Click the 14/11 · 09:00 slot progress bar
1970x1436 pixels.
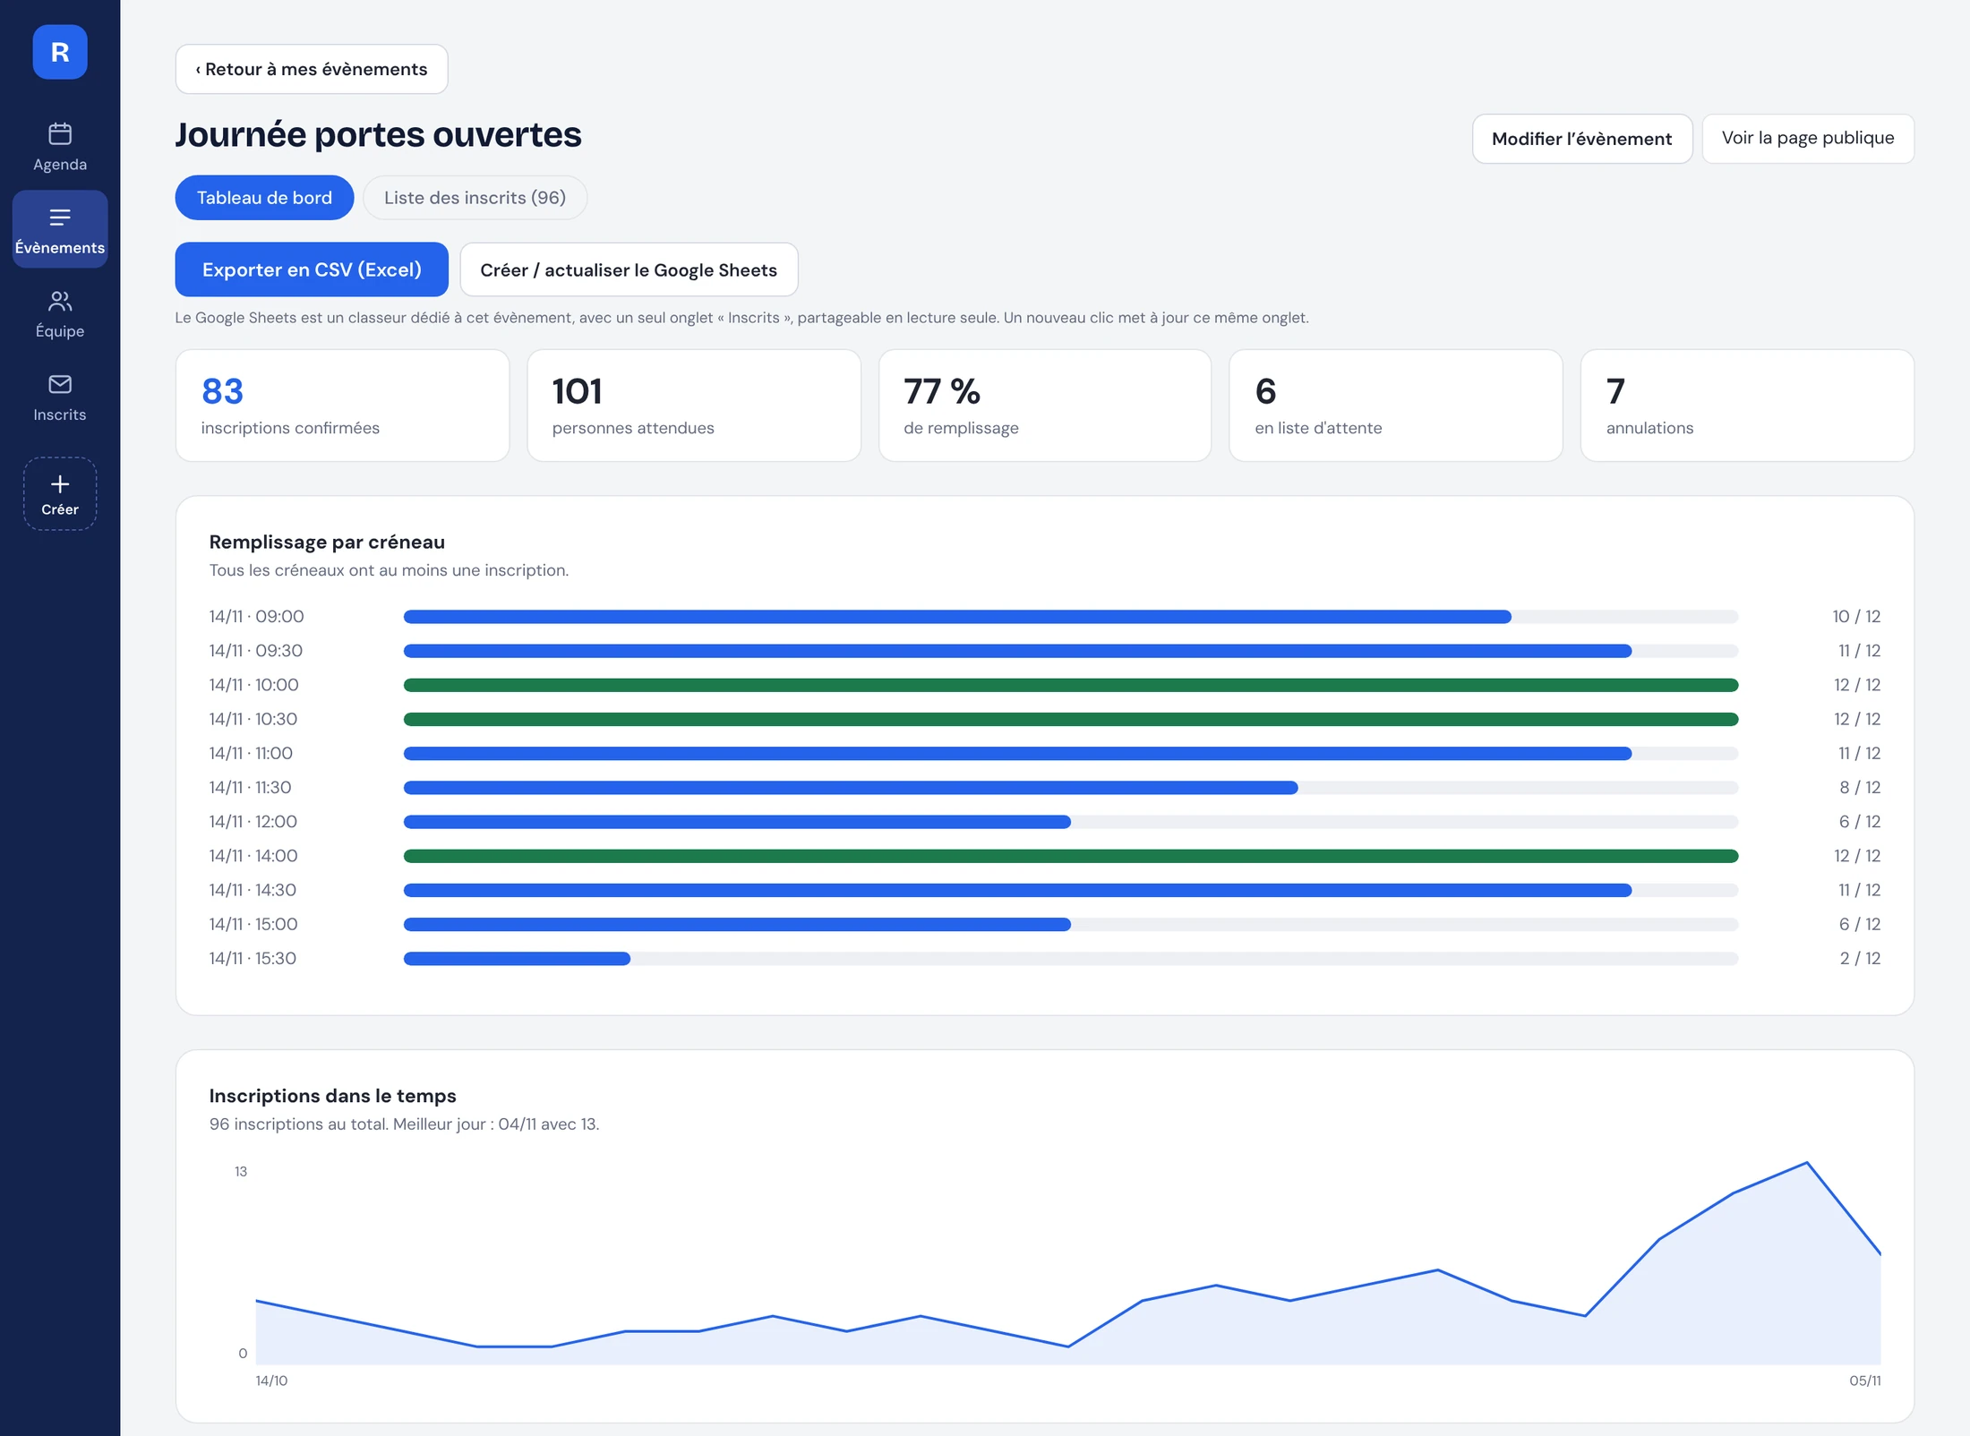pyautogui.click(x=1071, y=617)
